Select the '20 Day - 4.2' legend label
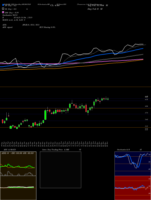This screenshot has height=200, width=151. click(x=11, y=5)
